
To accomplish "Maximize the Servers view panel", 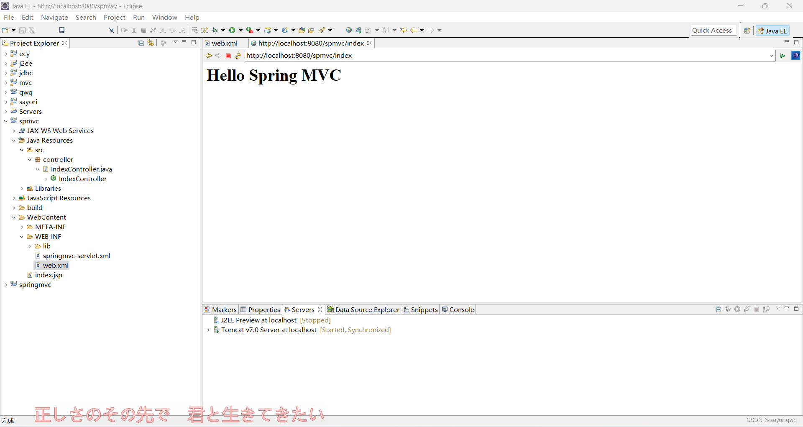I will pyautogui.click(x=796, y=309).
